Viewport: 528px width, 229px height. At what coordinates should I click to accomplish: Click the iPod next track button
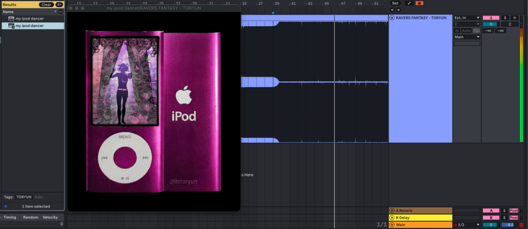[x=146, y=158]
